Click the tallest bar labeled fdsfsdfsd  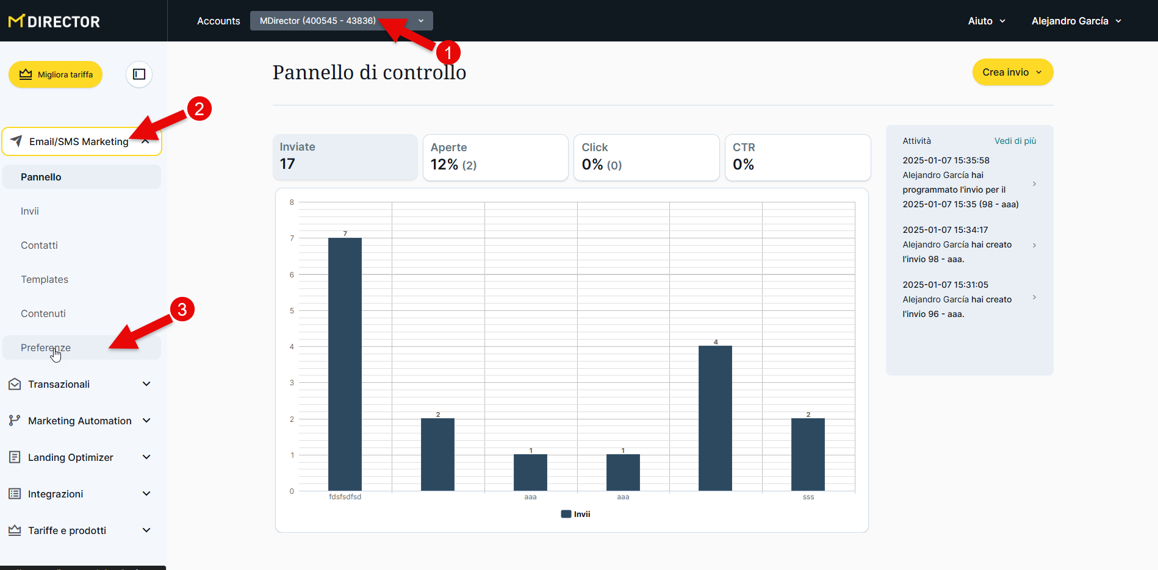point(345,364)
